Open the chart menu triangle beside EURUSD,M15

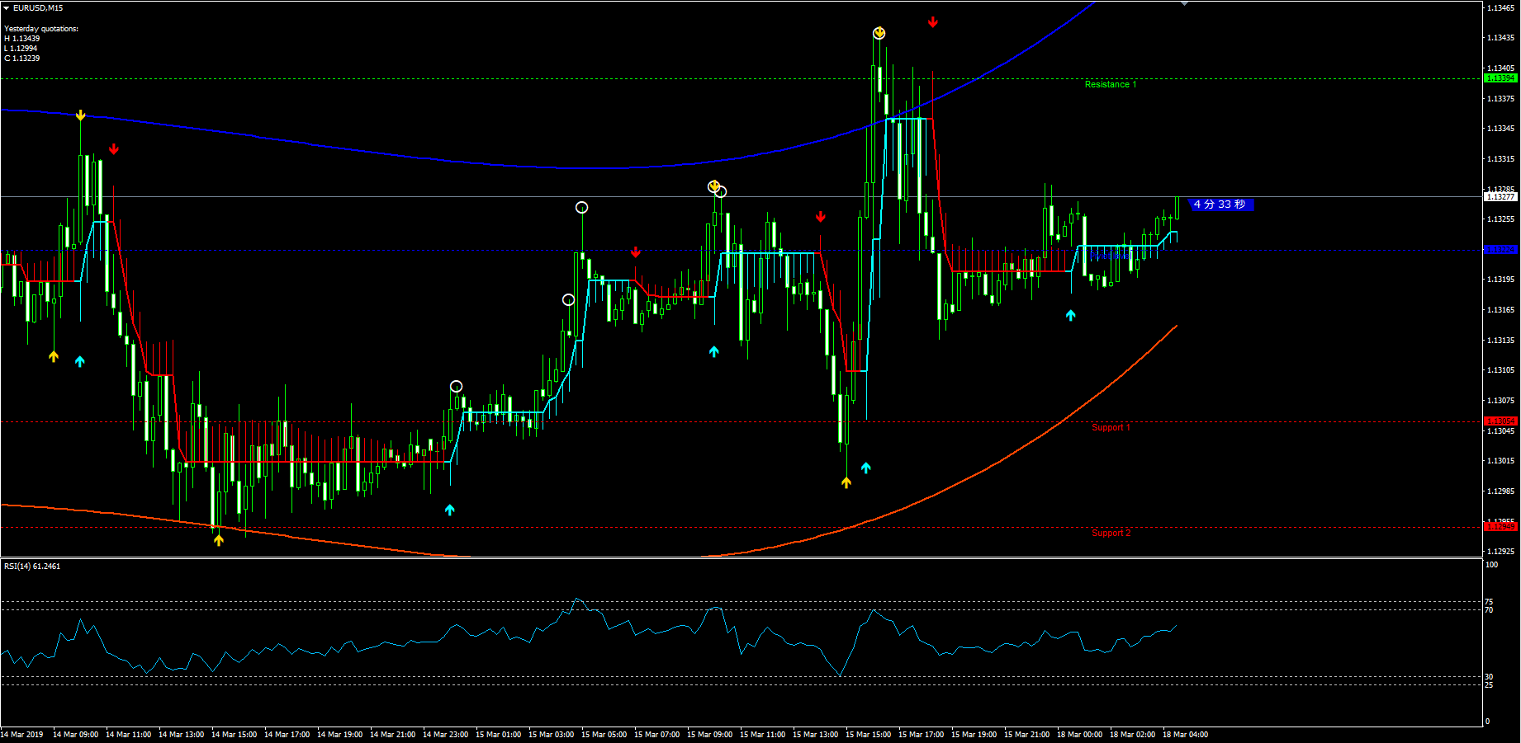tap(7, 8)
